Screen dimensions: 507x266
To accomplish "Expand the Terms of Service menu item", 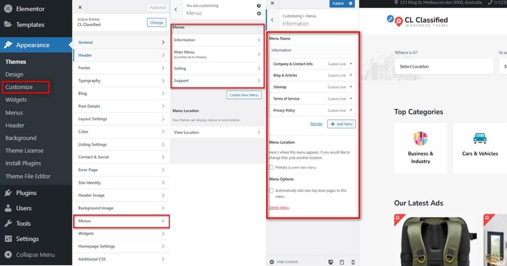I will 313,99.
